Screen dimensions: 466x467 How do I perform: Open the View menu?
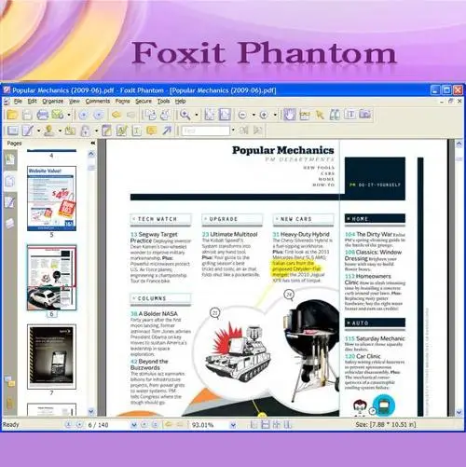pos(75,102)
